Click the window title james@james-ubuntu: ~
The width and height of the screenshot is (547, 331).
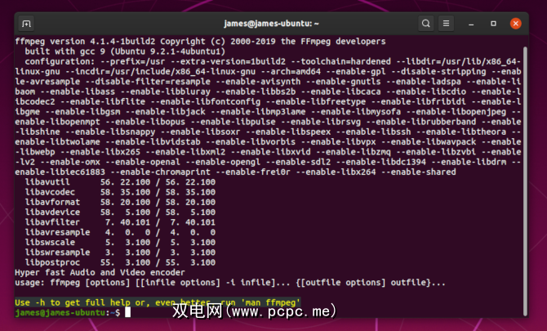[271, 24]
